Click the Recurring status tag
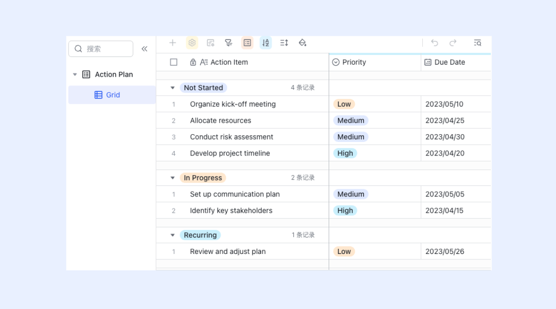The image size is (556, 309). coord(200,235)
